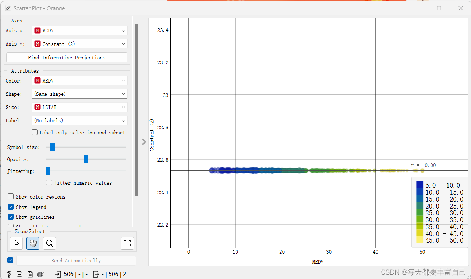The height and width of the screenshot is (279, 471).
Task: Click the 'r = -0.00' regression label
Action: [x=423, y=166]
